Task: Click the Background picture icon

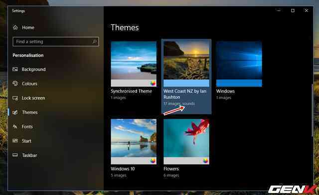Action: point(15,70)
